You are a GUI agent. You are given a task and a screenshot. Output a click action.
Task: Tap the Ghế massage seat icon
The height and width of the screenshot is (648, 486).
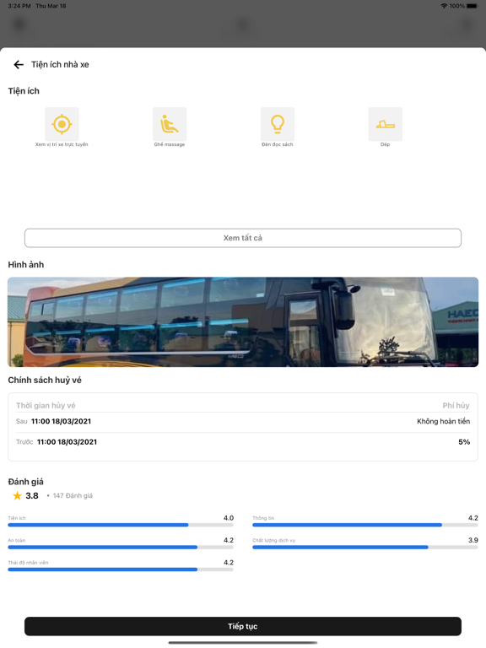pyautogui.click(x=170, y=124)
